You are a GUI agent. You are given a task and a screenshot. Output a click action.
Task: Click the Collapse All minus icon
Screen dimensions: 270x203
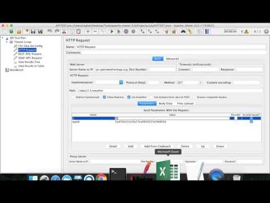(x=95, y=32)
